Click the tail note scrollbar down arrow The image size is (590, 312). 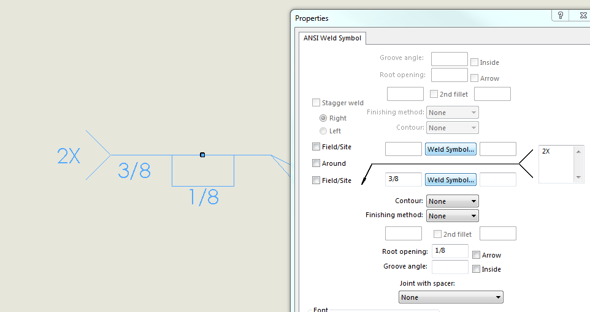tap(579, 177)
